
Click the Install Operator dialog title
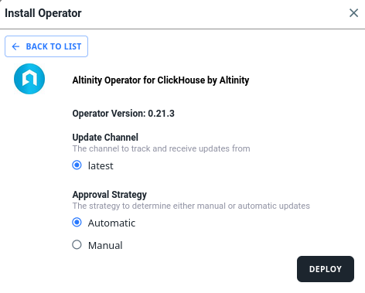click(43, 13)
